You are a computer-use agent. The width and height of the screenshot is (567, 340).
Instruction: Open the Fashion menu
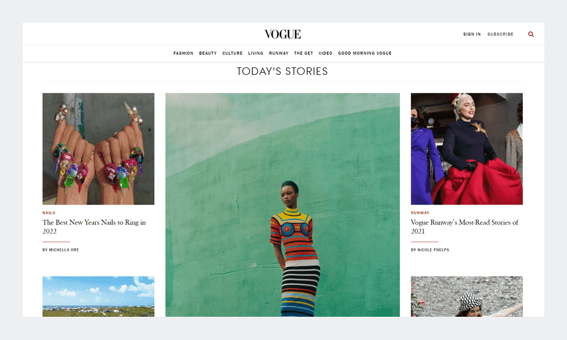pos(183,53)
